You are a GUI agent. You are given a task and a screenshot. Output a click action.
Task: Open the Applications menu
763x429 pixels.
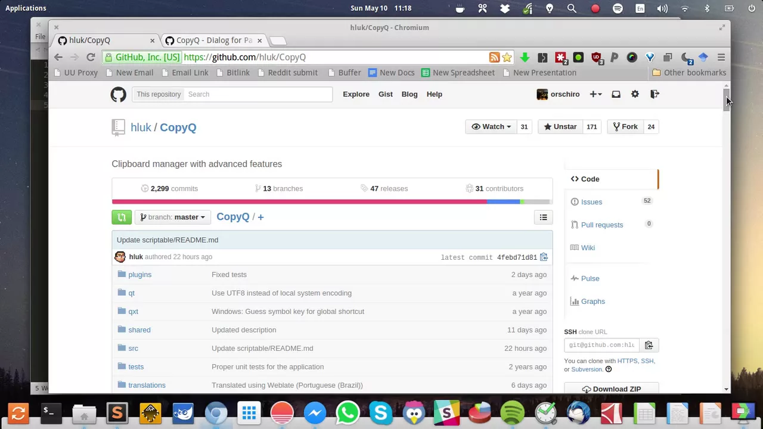26,8
